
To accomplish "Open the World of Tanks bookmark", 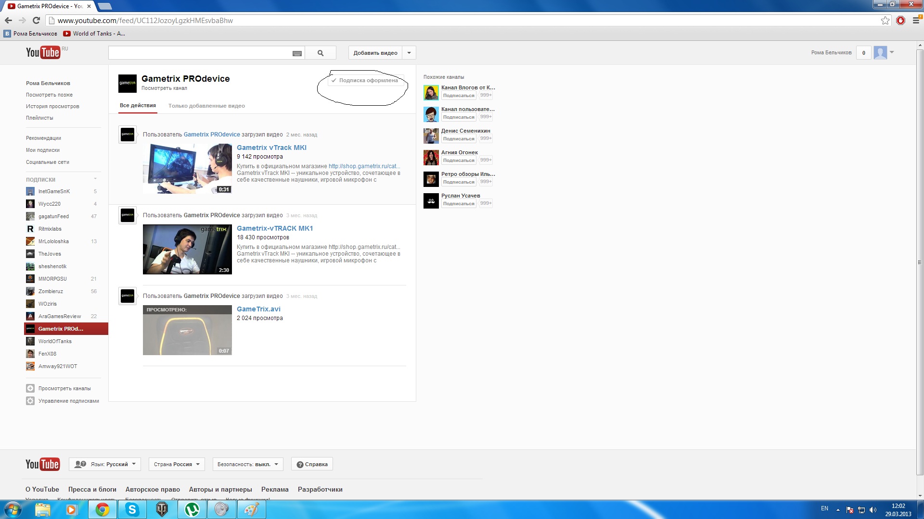I will tap(94, 34).
